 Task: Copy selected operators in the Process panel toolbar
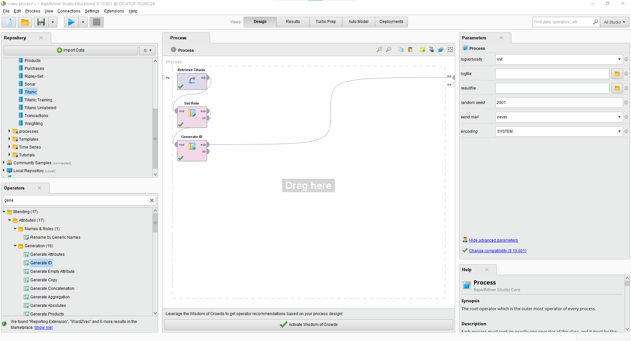[x=401, y=50]
